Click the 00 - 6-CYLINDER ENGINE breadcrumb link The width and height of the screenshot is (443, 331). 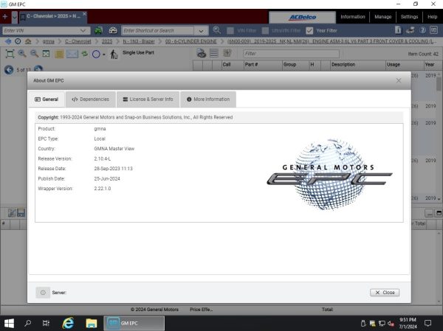pyautogui.click(x=191, y=41)
